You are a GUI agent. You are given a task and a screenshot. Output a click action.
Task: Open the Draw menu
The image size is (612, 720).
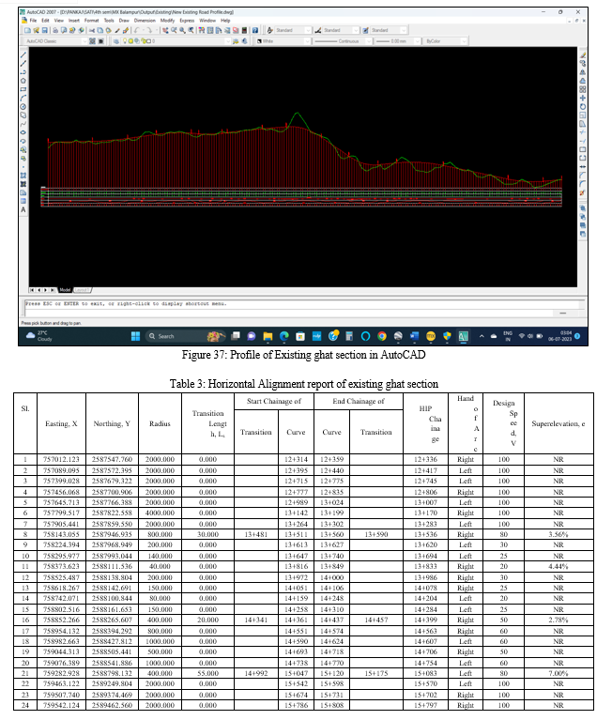coord(124,21)
